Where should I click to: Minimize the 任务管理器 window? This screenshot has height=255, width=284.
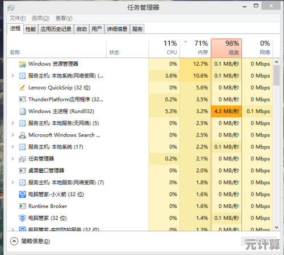[245, 7]
